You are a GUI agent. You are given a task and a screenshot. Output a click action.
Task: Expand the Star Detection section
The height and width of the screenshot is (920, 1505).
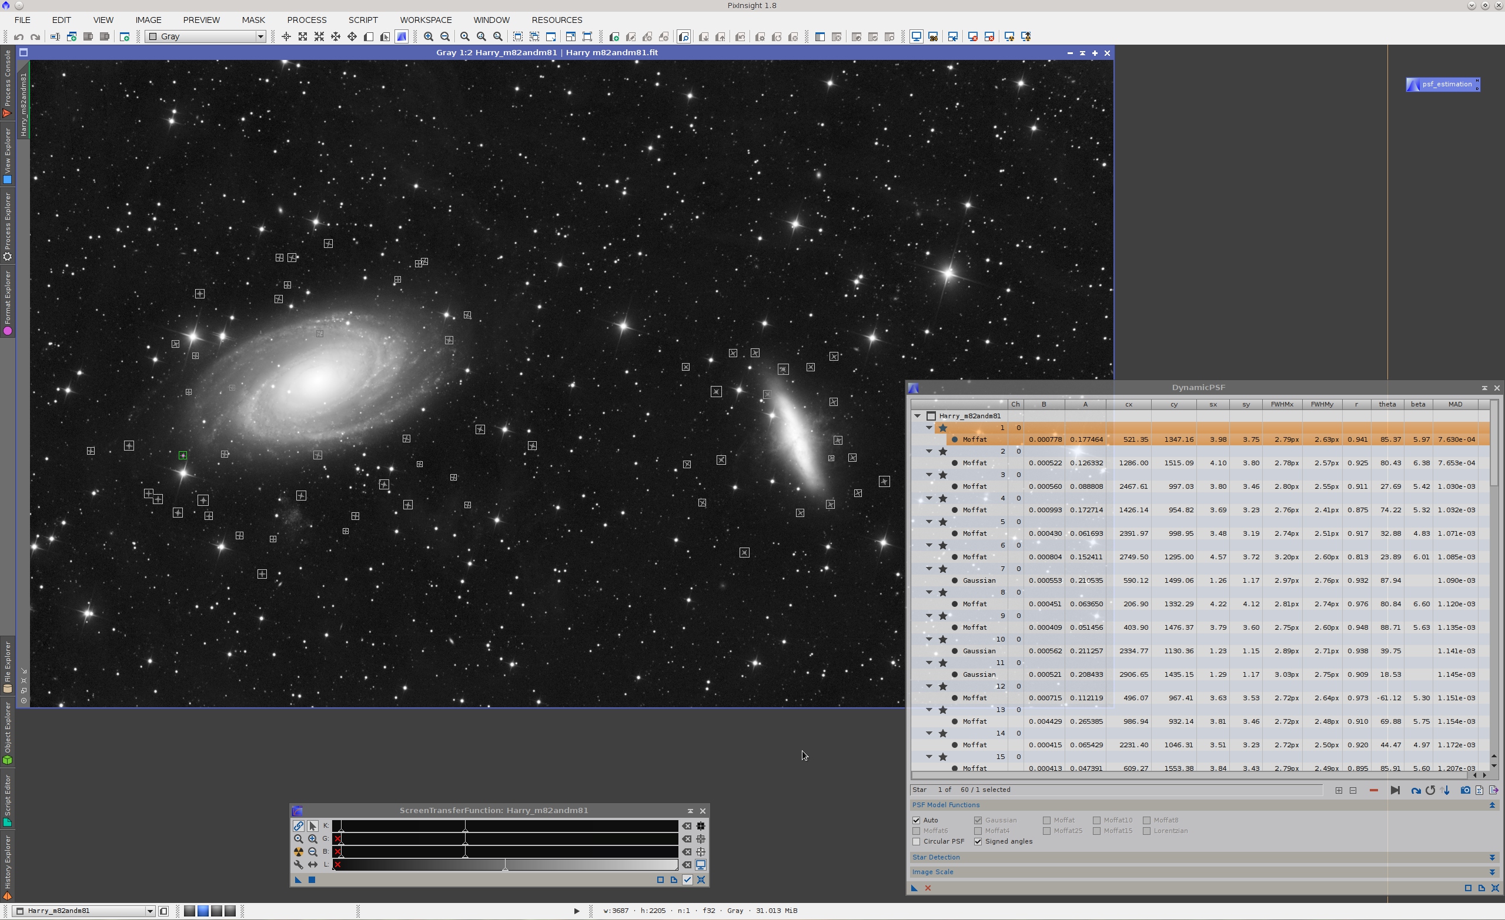[x=936, y=857]
